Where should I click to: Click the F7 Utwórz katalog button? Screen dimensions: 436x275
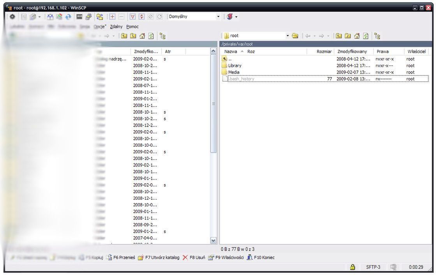pyautogui.click(x=159, y=257)
